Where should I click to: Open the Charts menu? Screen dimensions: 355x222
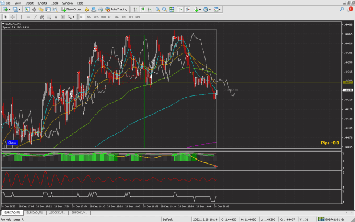pyautogui.click(x=42, y=3)
